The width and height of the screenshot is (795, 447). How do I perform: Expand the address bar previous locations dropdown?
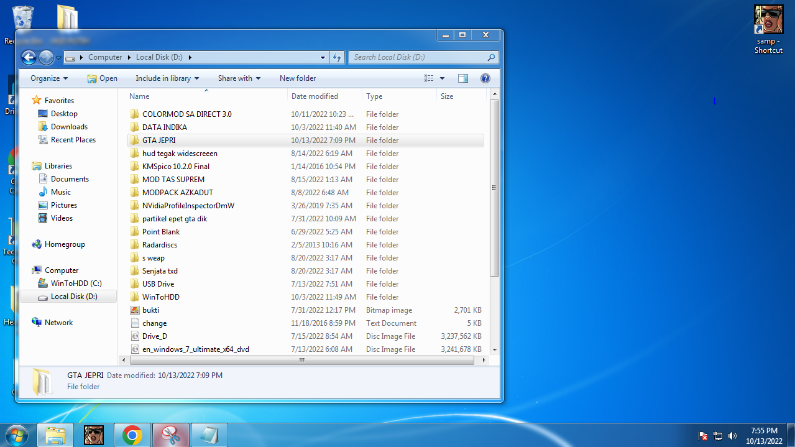(x=323, y=57)
